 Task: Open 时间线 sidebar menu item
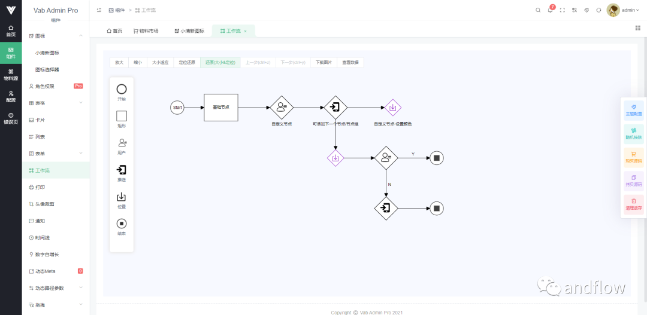click(x=56, y=237)
